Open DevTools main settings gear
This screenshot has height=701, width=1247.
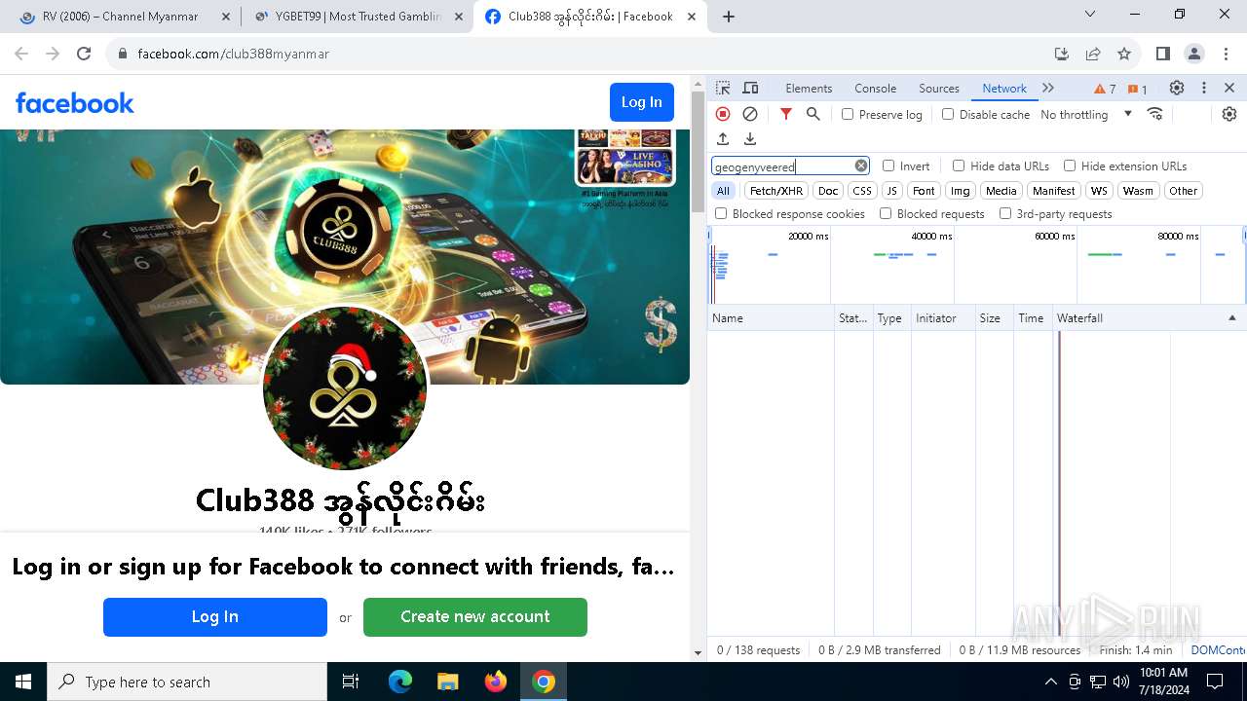pyautogui.click(x=1177, y=88)
